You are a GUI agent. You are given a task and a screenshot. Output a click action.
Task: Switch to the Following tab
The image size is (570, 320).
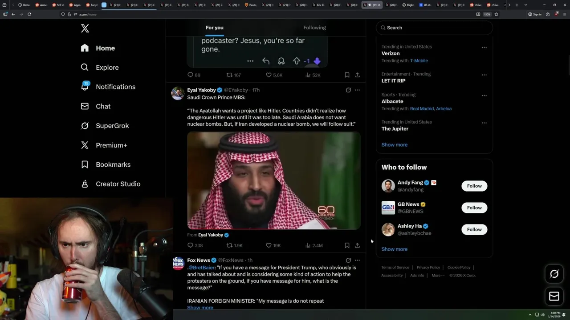pos(315,28)
